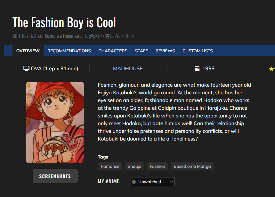
Task: Click the alt titles line under the heading
Action: tap(74, 36)
